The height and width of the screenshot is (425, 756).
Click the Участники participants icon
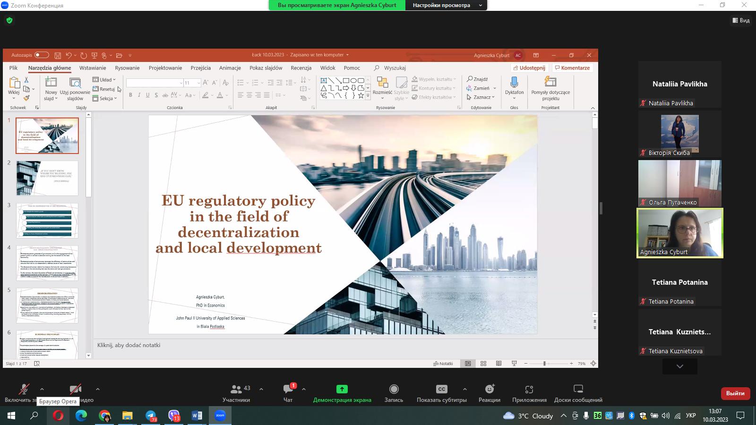(x=236, y=390)
